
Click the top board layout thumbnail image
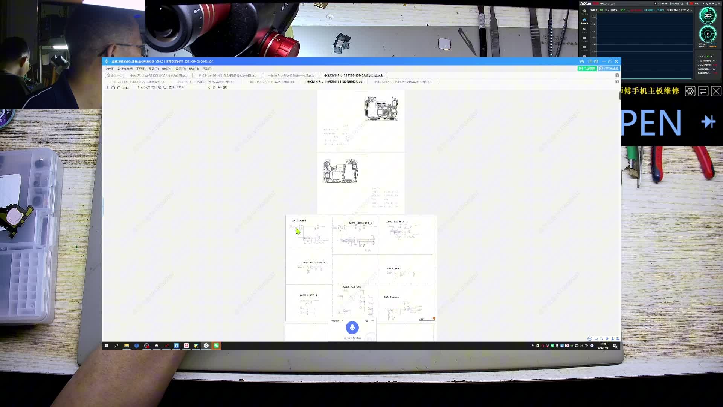[x=381, y=109]
